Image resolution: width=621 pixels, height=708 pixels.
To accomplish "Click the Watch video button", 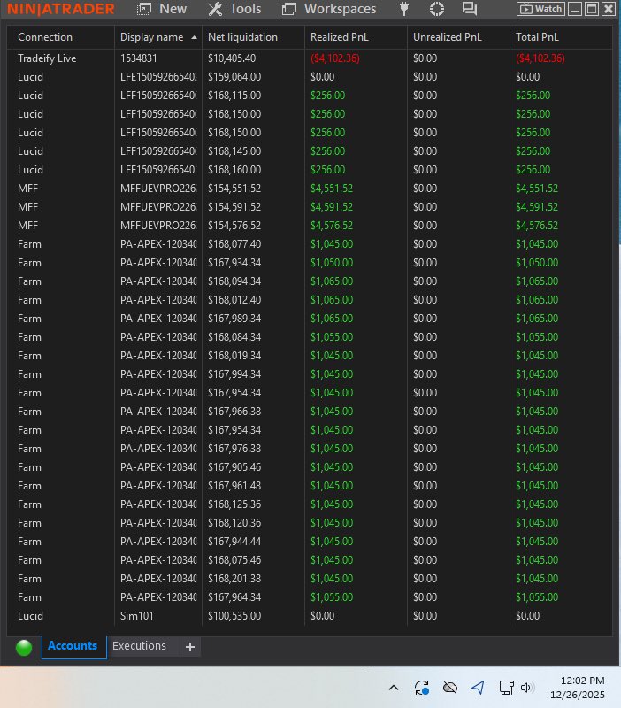I will (540, 9).
